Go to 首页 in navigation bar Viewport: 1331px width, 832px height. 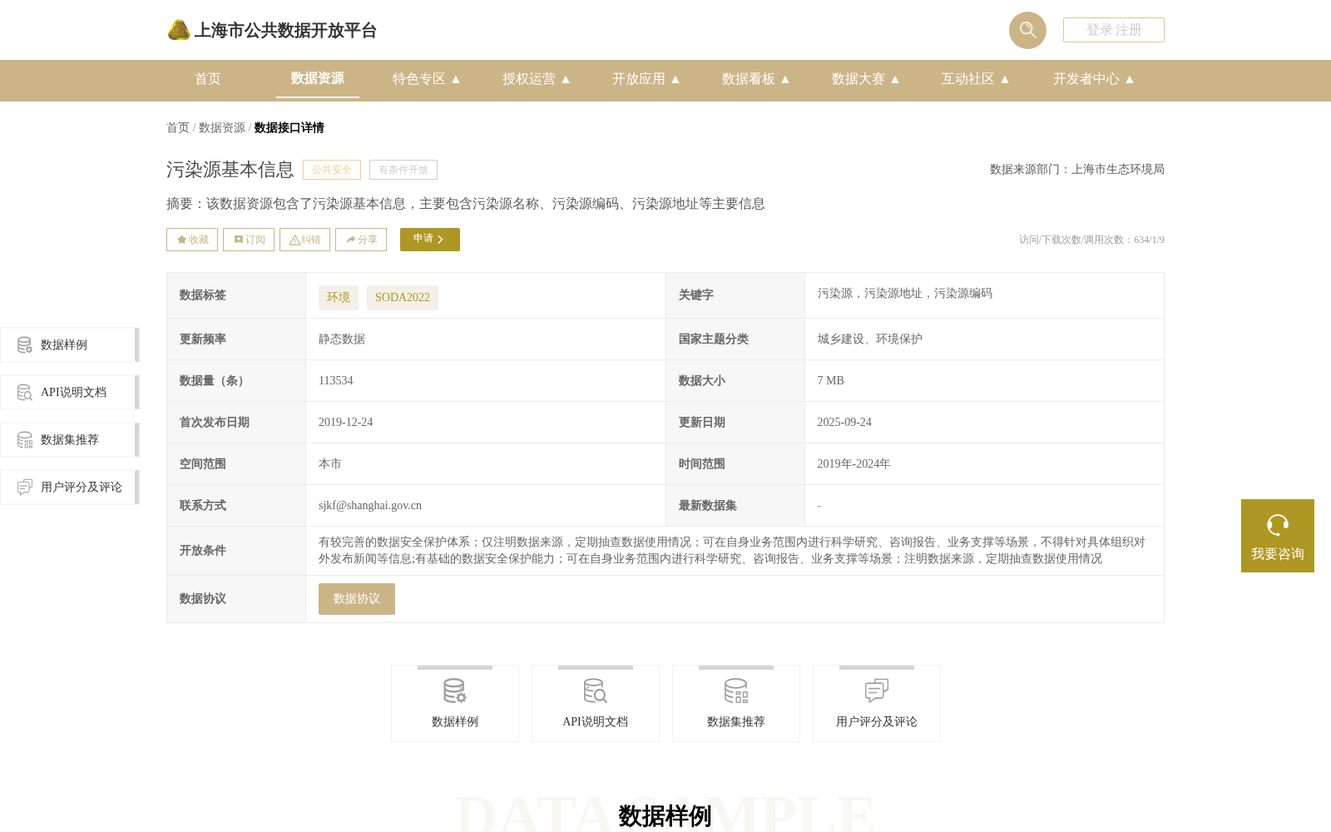208,79
